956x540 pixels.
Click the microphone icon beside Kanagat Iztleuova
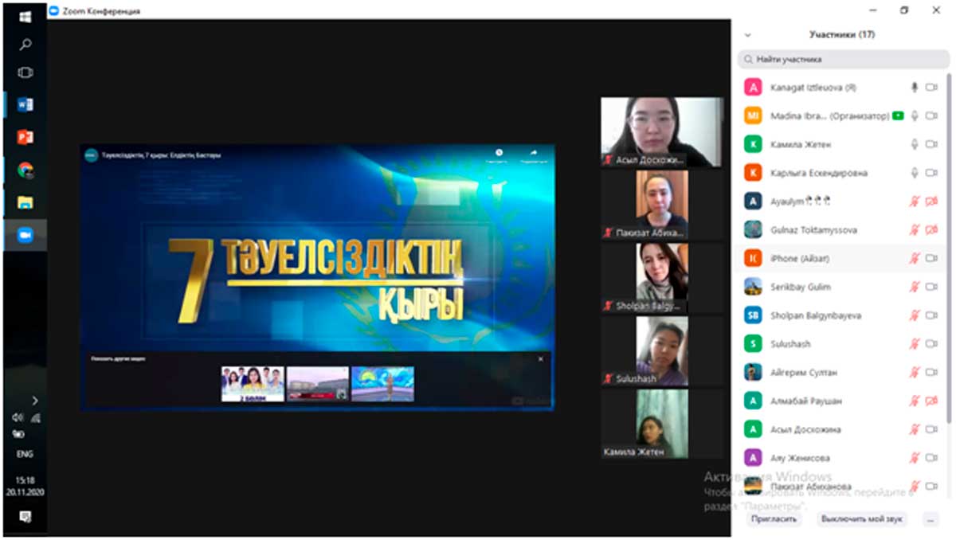click(x=915, y=88)
